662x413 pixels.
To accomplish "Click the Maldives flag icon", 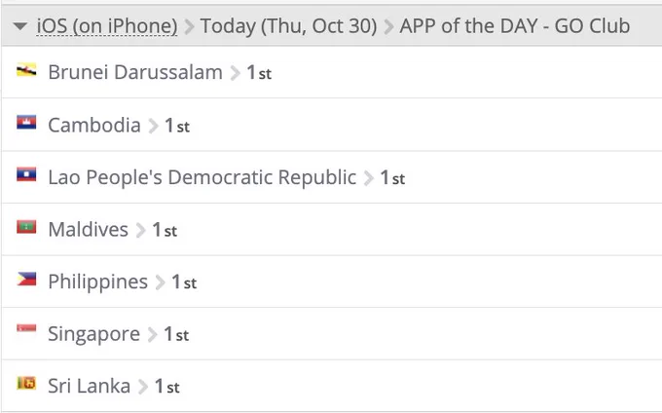I will click(26, 227).
